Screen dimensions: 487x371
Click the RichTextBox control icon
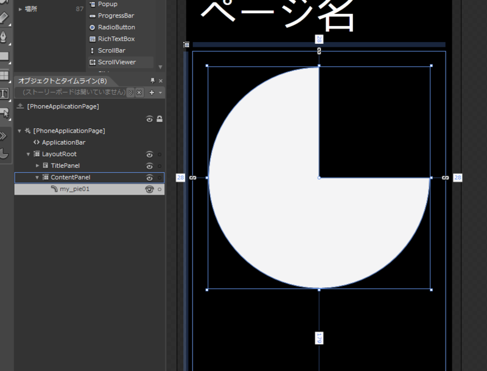pyautogui.click(x=93, y=39)
